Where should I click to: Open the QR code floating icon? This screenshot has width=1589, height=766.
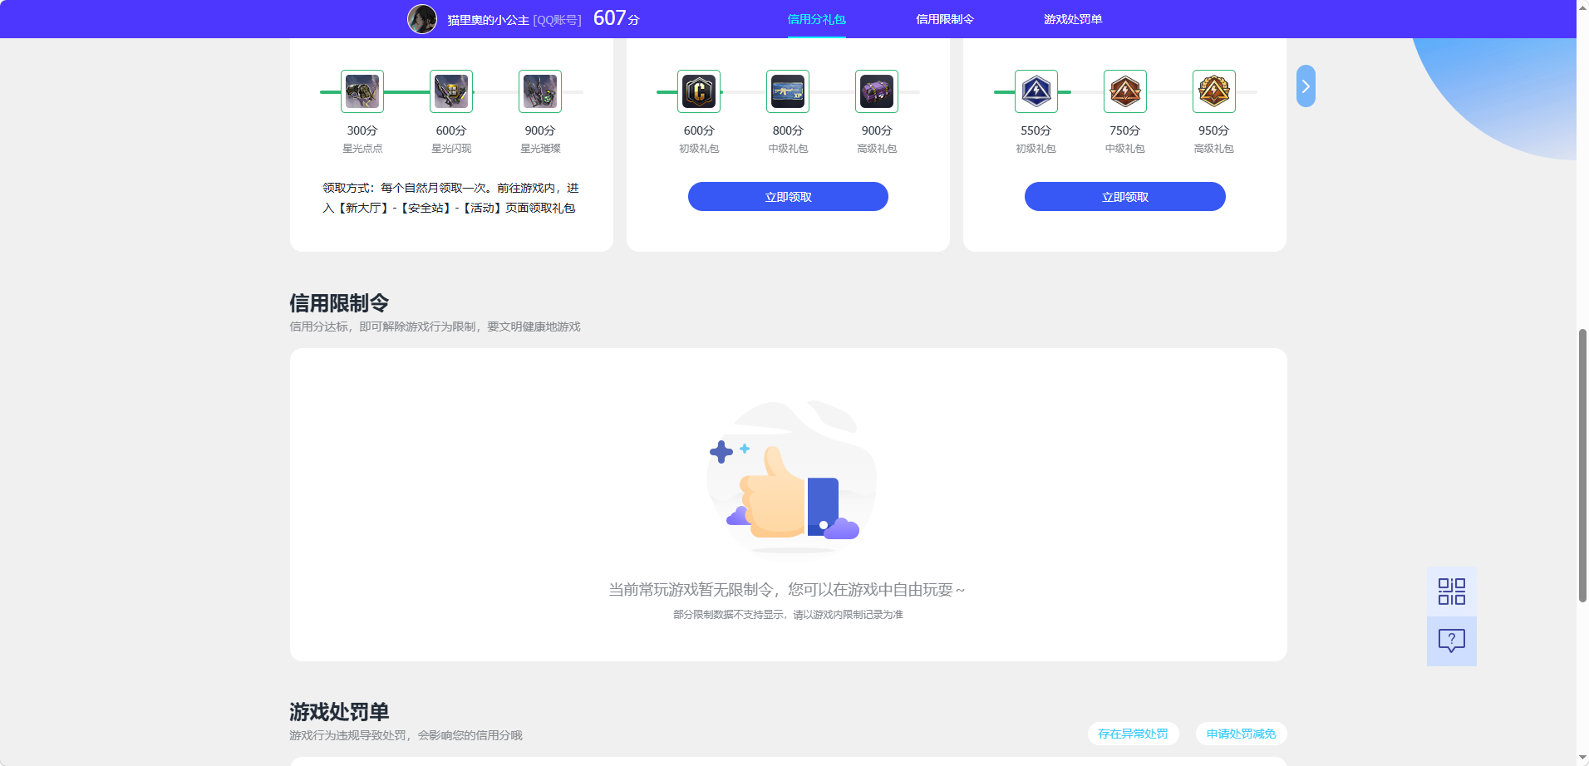point(1452,592)
